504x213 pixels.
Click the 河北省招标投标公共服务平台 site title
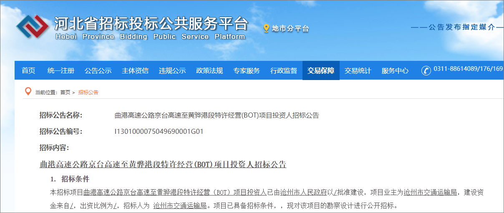point(151,24)
